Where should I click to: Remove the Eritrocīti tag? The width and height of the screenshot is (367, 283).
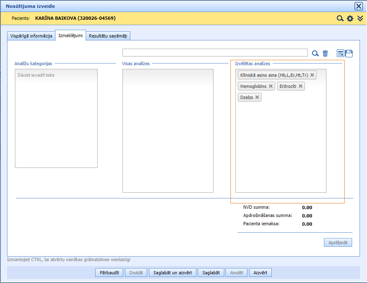point(301,86)
